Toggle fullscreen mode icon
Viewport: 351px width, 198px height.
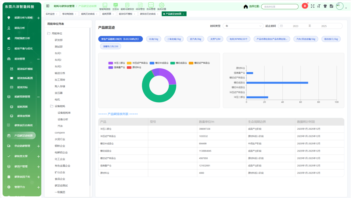[x=313, y=6]
